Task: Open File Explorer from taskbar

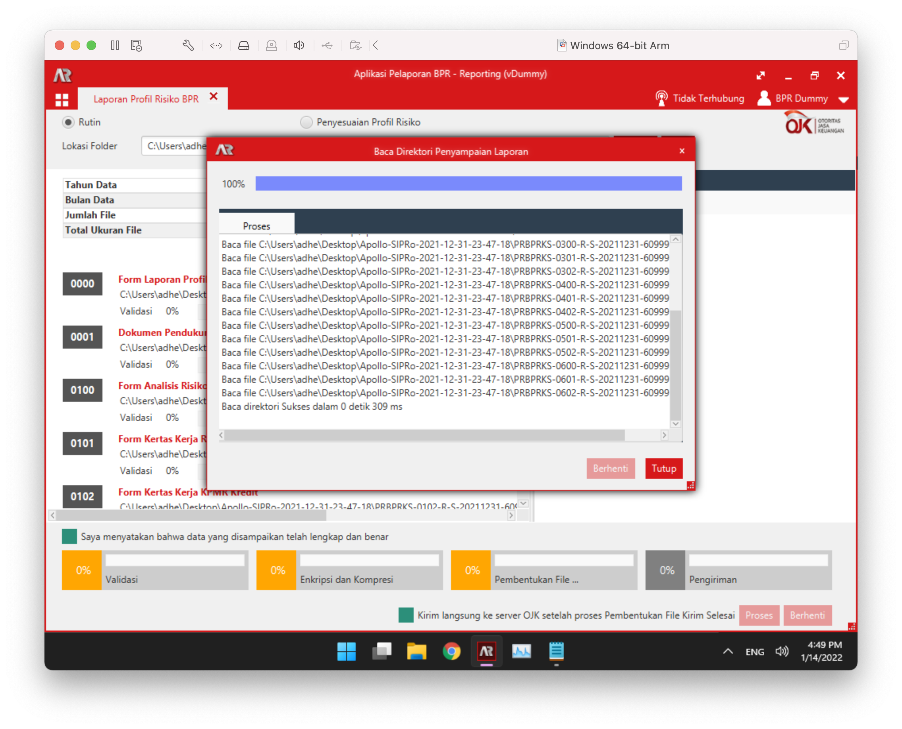Action: 416,651
